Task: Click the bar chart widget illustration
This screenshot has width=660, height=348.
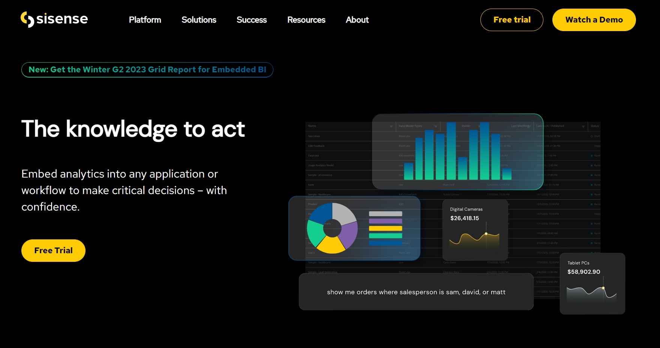Action: (x=457, y=152)
